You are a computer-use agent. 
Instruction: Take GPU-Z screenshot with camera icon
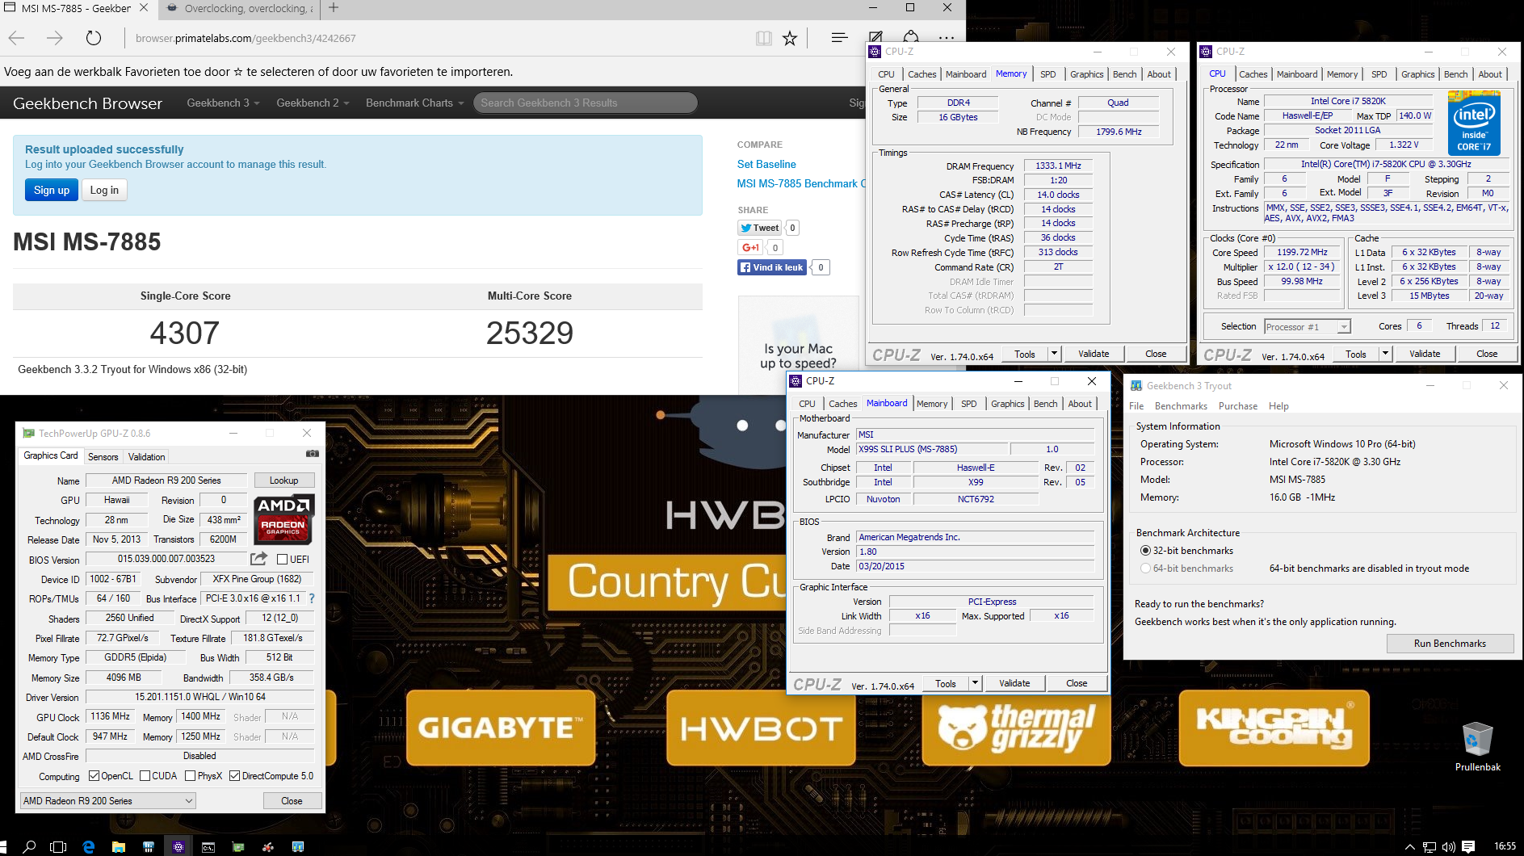pos(313,454)
